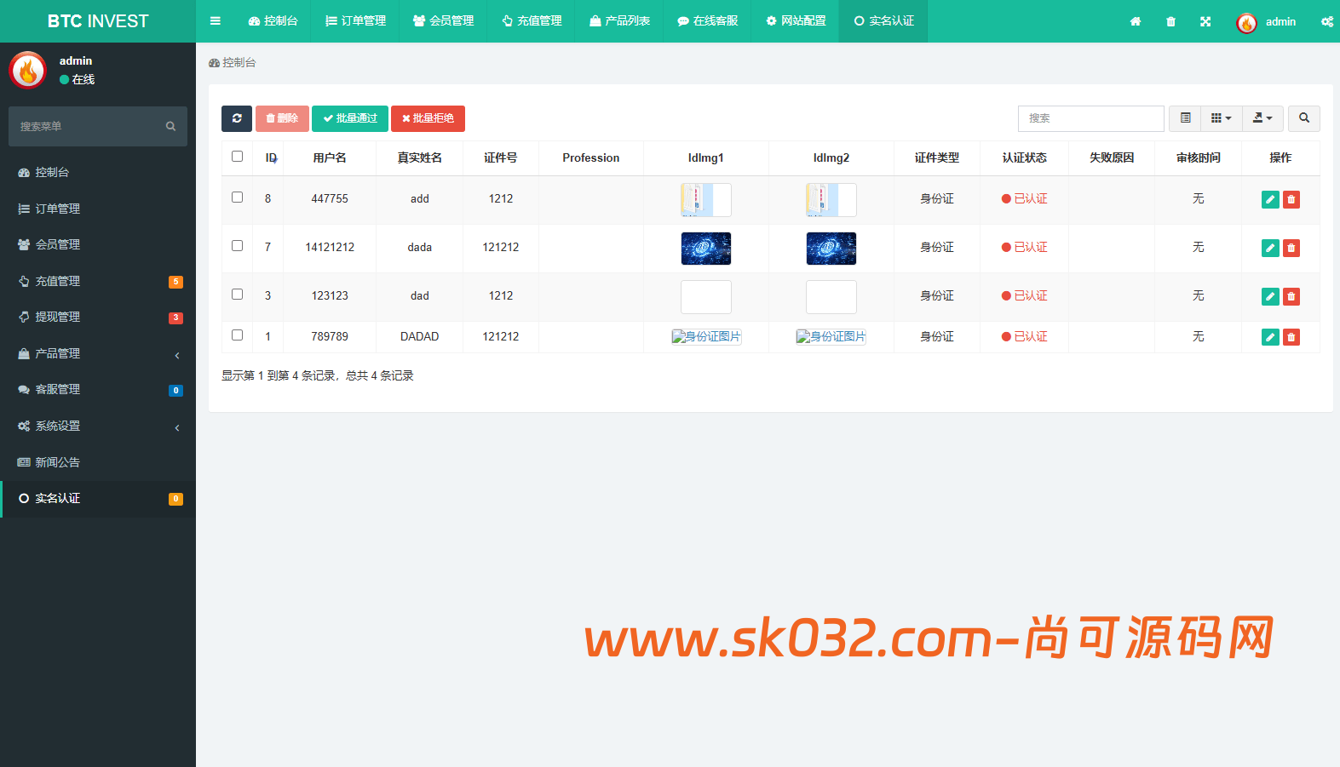Switch to 控制台 top tab
This screenshot has width=1340, height=767.
273,21
